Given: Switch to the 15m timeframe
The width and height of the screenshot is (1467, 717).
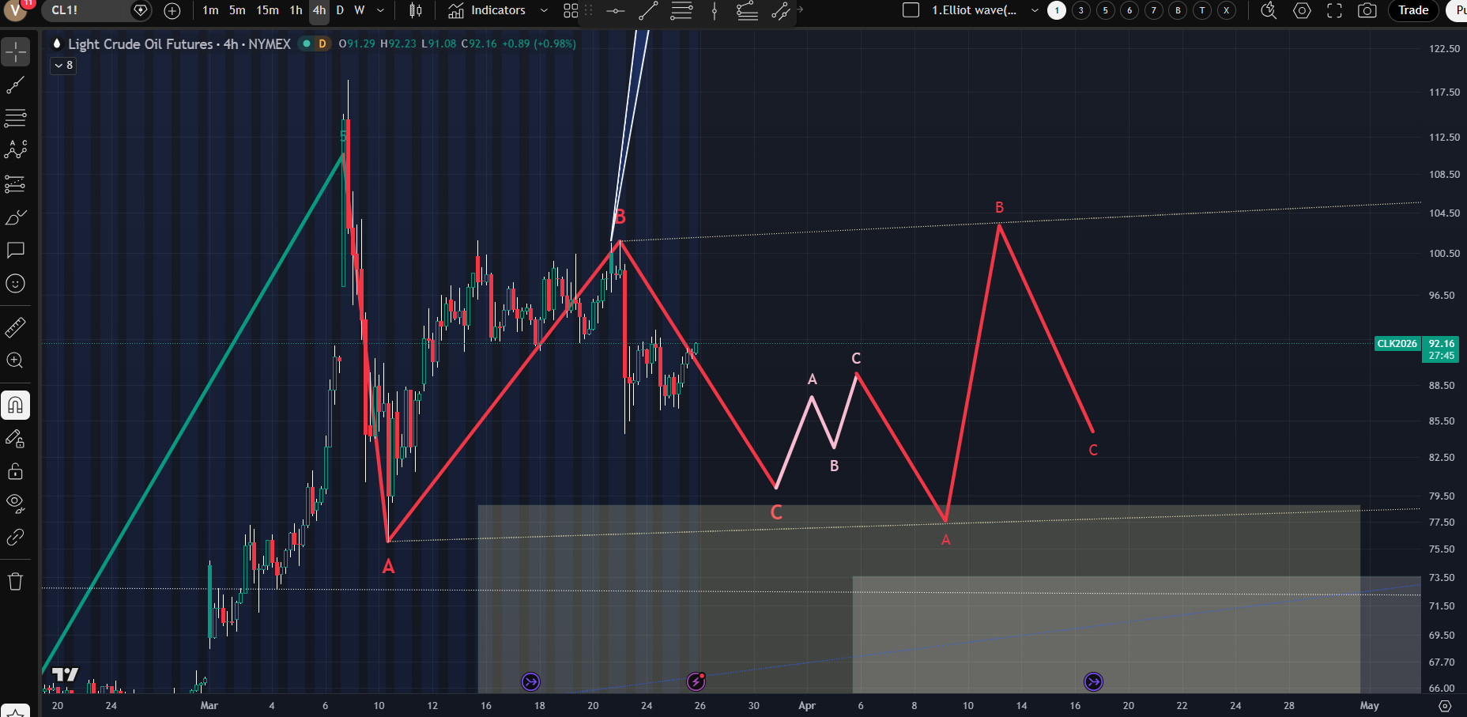Looking at the screenshot, I should pos(267,10).
